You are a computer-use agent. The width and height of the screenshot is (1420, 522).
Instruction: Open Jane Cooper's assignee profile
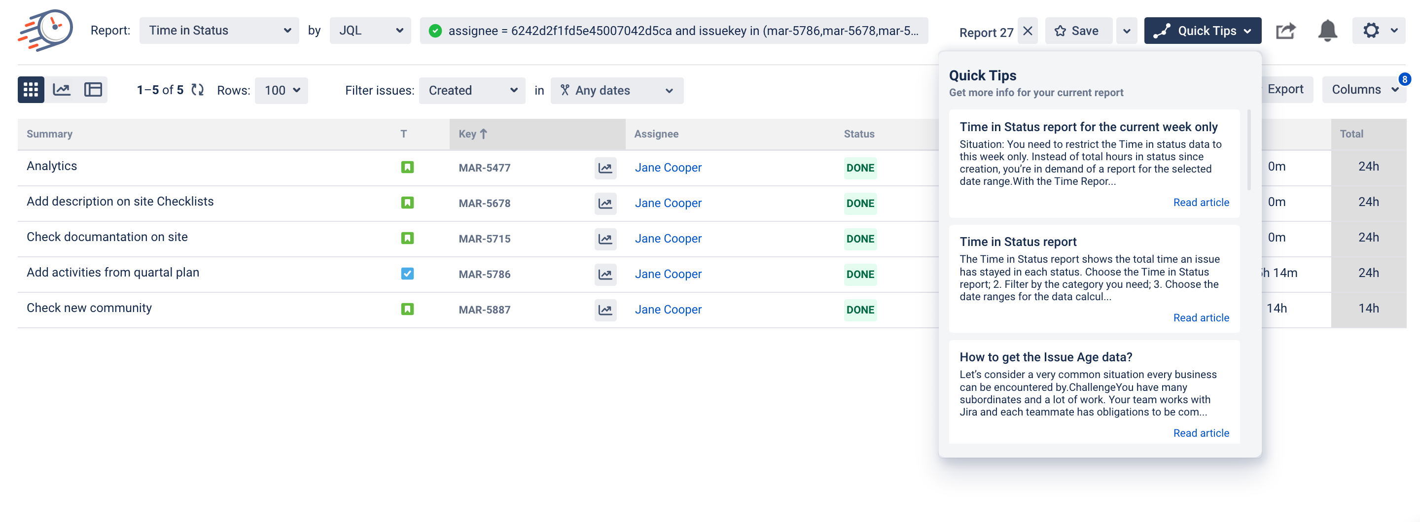[x=668, y=167]
